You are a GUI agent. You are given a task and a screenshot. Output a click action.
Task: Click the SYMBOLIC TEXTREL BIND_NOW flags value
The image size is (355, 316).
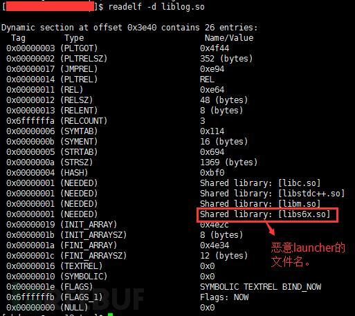pyautogui.click(x=260, y=287)
